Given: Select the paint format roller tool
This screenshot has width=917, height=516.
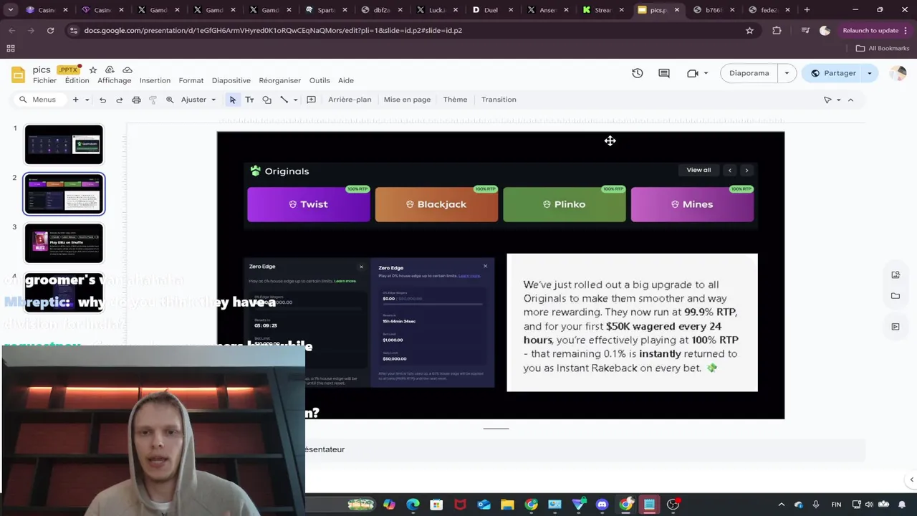Looking at the screenshot, I should coord(153,100).
